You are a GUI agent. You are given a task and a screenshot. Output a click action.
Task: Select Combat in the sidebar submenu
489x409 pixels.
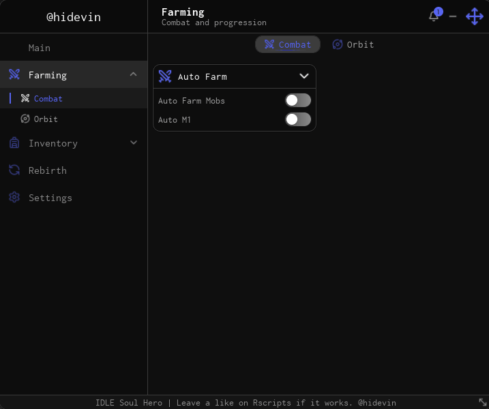pyautogui.click(x=74, y=99)
